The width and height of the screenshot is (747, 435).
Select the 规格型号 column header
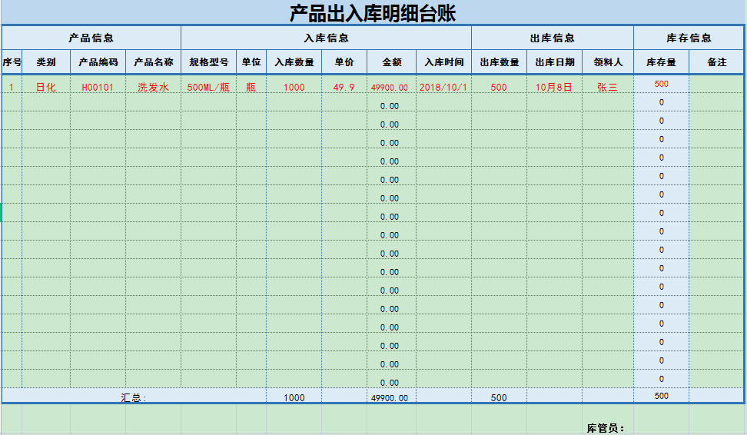pos(209,62)
